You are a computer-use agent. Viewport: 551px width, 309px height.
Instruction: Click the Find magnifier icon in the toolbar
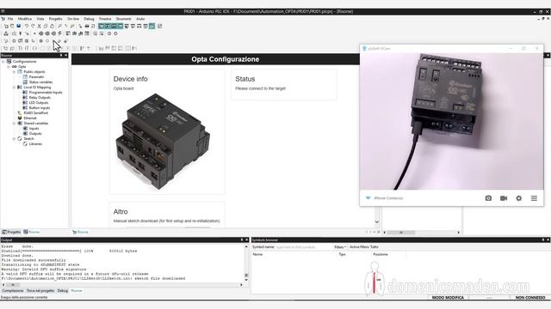point(59,26)
